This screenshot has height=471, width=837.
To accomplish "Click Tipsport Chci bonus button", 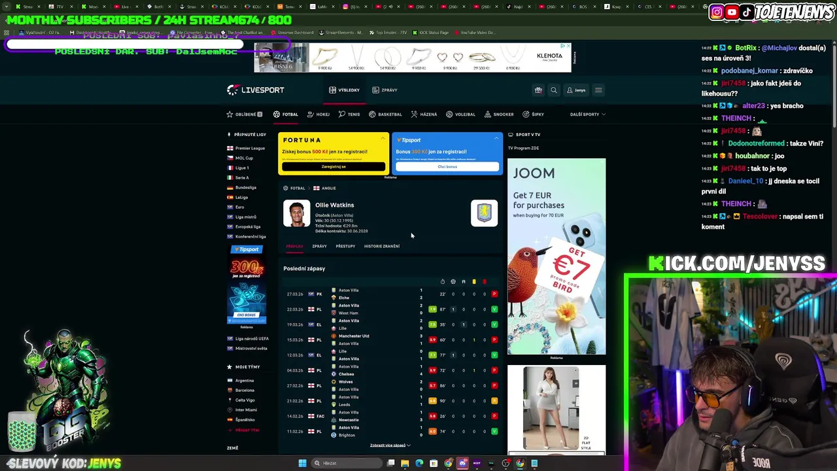I will tap(447, 167).
